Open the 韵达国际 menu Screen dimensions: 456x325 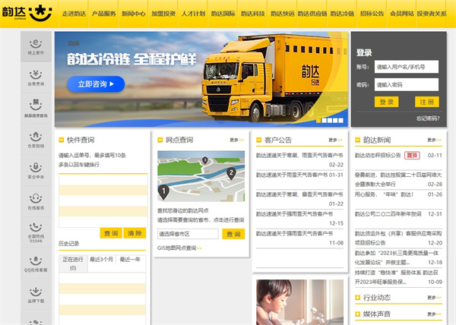[223, 14]
